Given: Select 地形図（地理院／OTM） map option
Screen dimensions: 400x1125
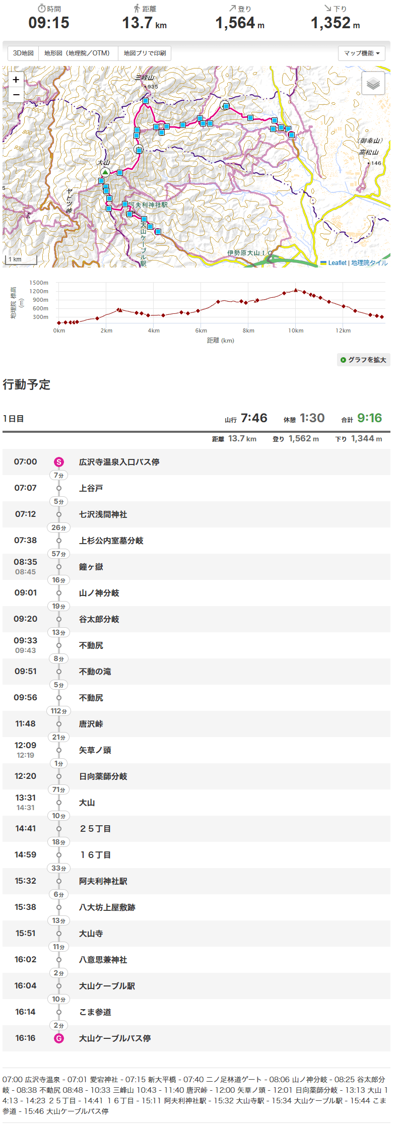Looking at the screenshot, I should point(78,53).
